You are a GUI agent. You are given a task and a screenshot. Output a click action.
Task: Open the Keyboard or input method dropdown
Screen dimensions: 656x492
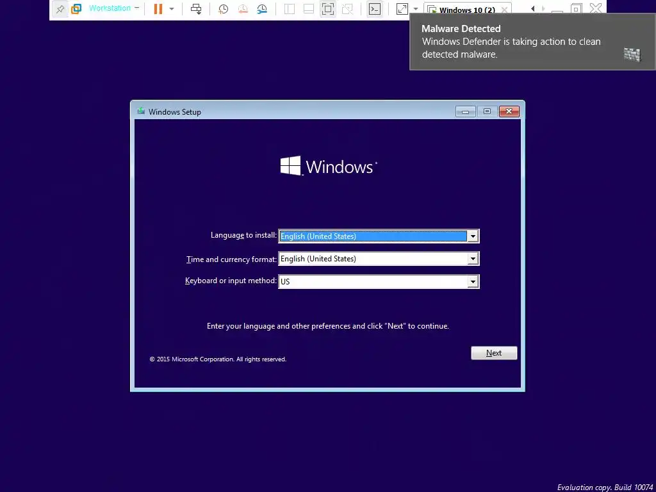coord(379,281)
